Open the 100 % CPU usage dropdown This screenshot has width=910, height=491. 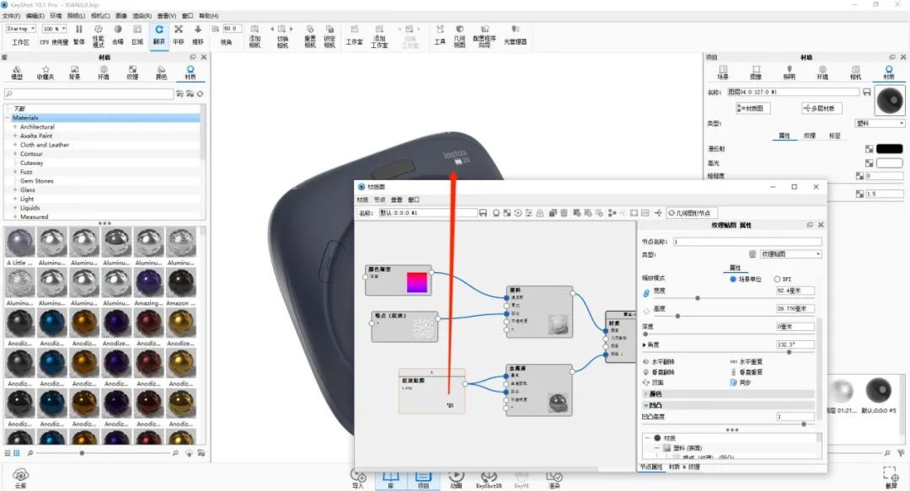pyautogui.click(x=55, y=29)
